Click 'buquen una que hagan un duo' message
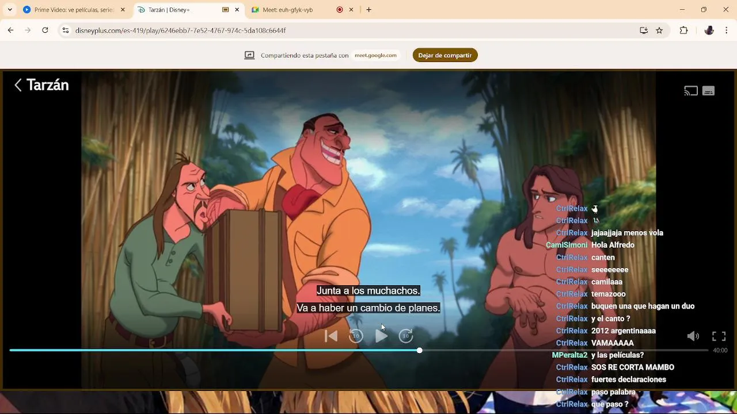Viewport: 737px width, 414px height. point(643,306)
